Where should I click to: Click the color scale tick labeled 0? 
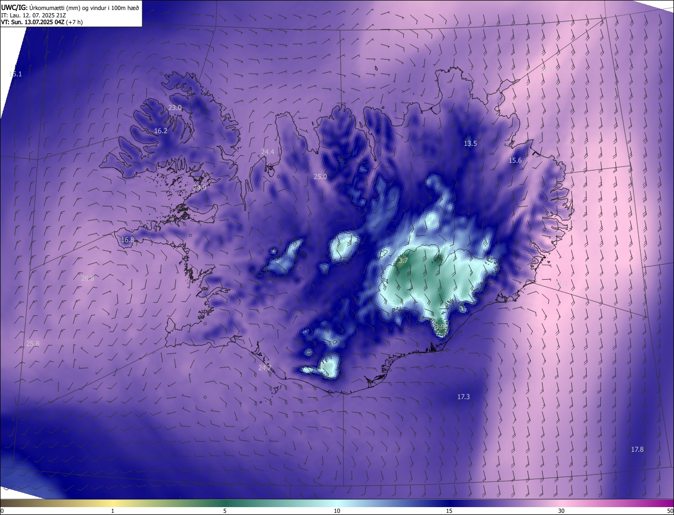pos(2,511)
